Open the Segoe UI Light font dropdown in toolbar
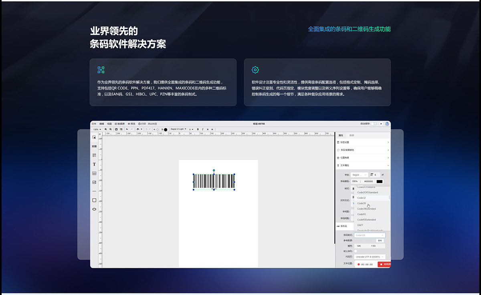Viewport: 481px width, 295px height. [178, 129]
